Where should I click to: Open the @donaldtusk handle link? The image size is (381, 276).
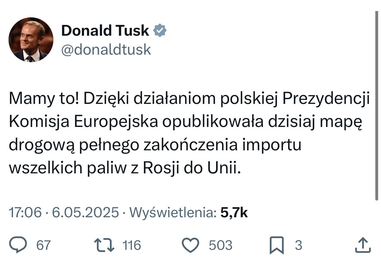(106, 50)
